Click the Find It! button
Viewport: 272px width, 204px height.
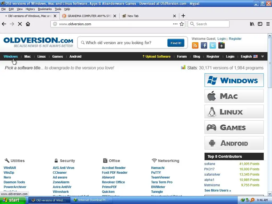176,43
